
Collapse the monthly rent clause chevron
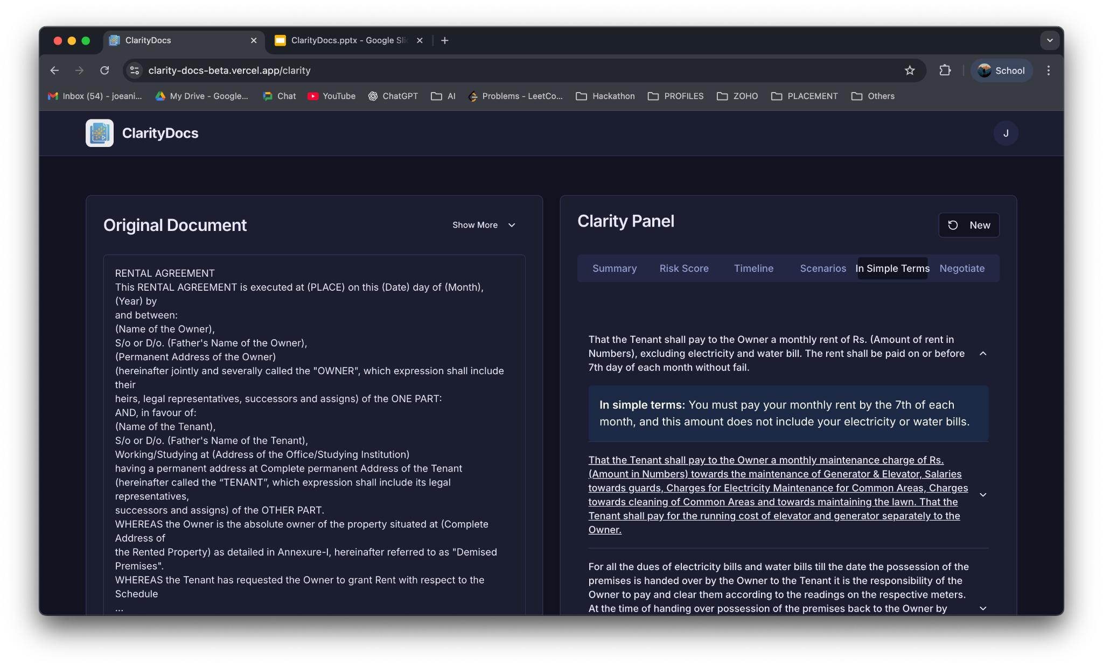pyautogui.click(x=983, y=354)
